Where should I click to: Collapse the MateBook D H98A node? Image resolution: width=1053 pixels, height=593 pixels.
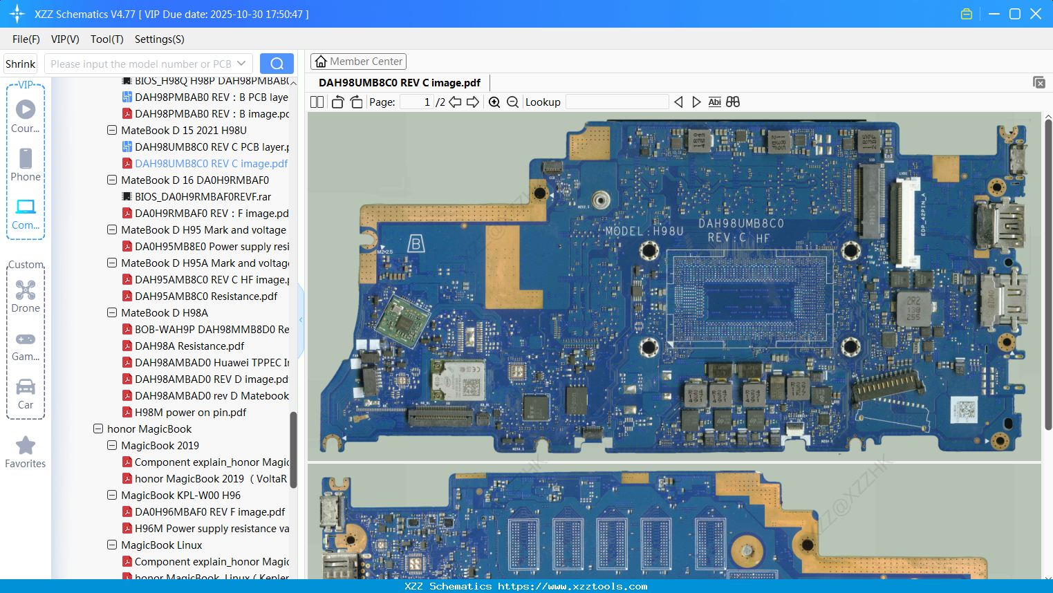[112, 312]
